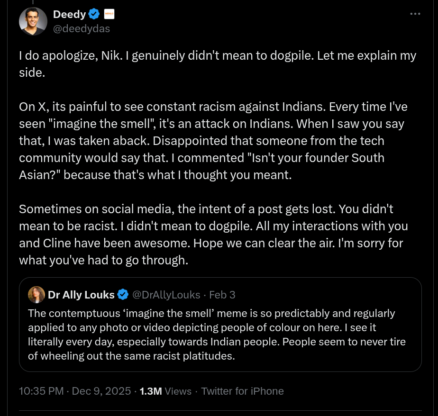Click the 10:35 PM timestamp
This screenshot has width=438, height=416.
[41, 391]
